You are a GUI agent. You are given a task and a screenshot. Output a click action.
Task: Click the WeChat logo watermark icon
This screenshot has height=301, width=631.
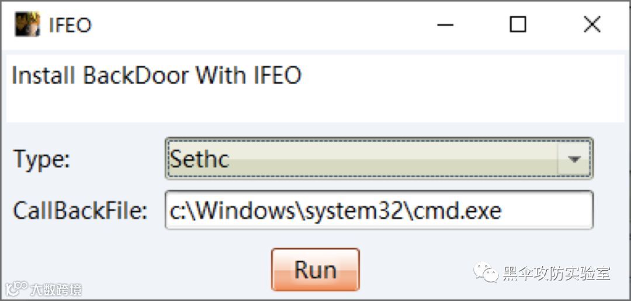pos(486,272)
